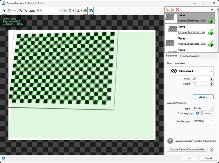The width and height of the screenshot is (219, 163).
Task: Click the zoom out magnifier
Action: (x=25, y=10)
